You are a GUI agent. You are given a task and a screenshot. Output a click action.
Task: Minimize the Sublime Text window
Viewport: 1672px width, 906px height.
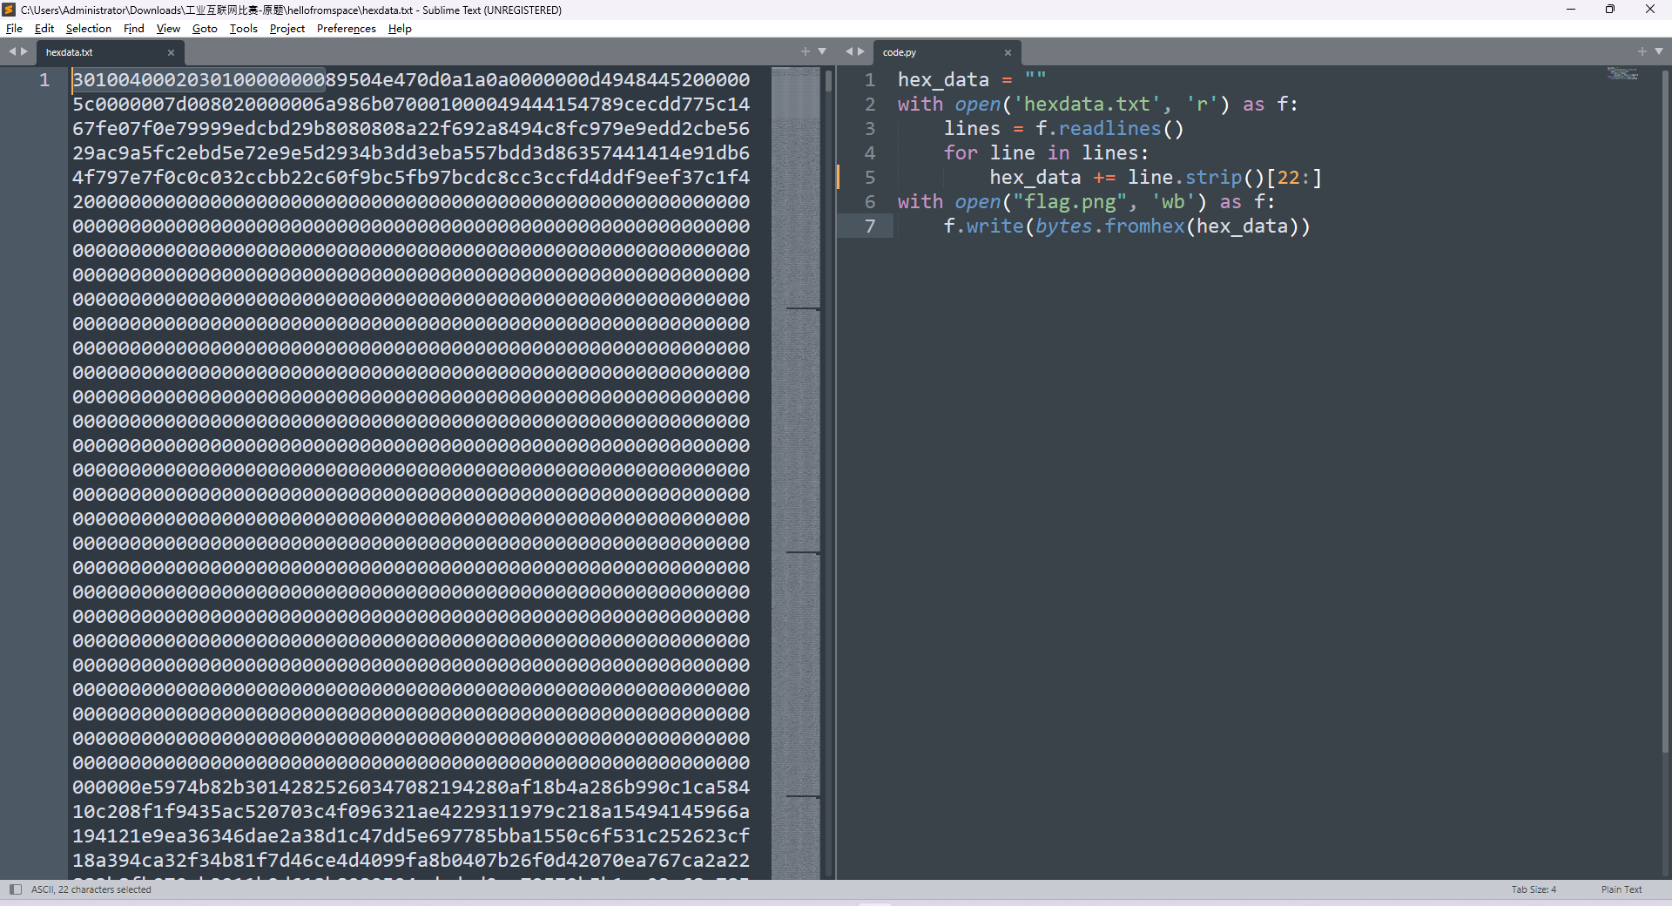(x=1571, y=10)
